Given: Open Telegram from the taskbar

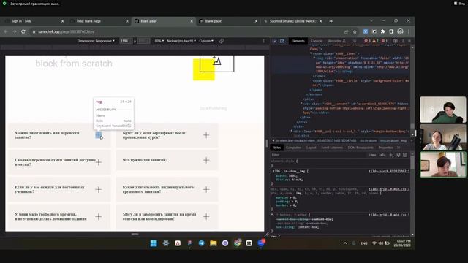Looking at the screenshot, I should tap(202, 243).
